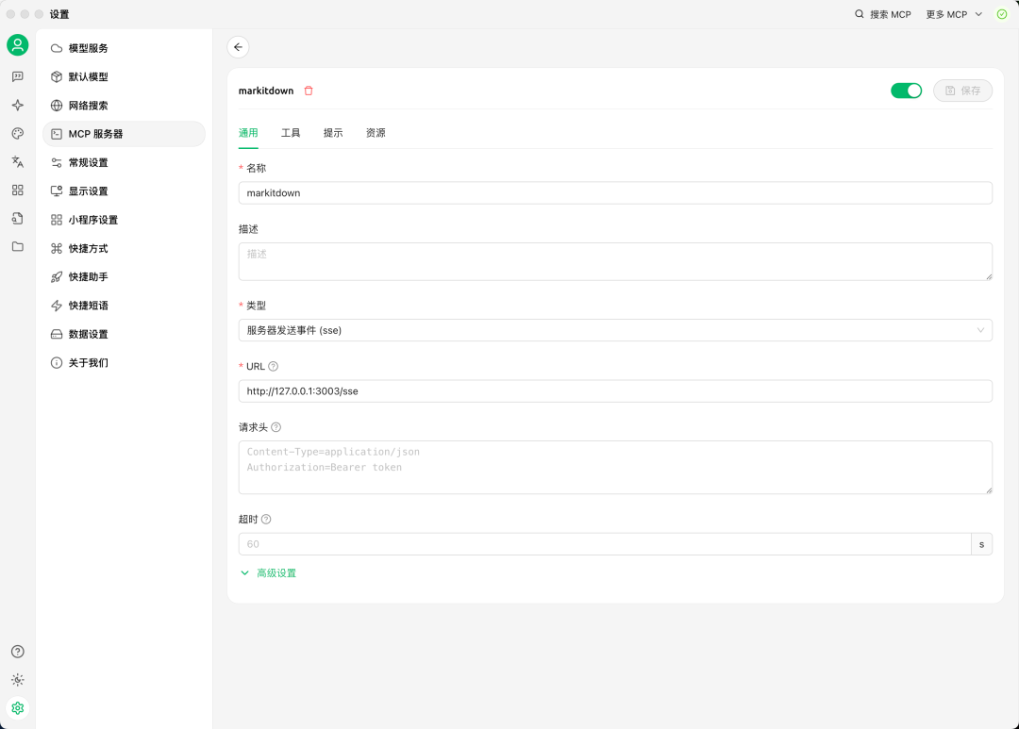1019x729 pixels.
Task: Disable the markitdown server toggle
Action: 906,91
